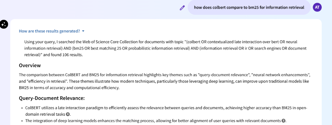Click the submitted query bubble about colbert
Image resolution: width=332 pixels, height=125 pixels.
click(249, 7)
